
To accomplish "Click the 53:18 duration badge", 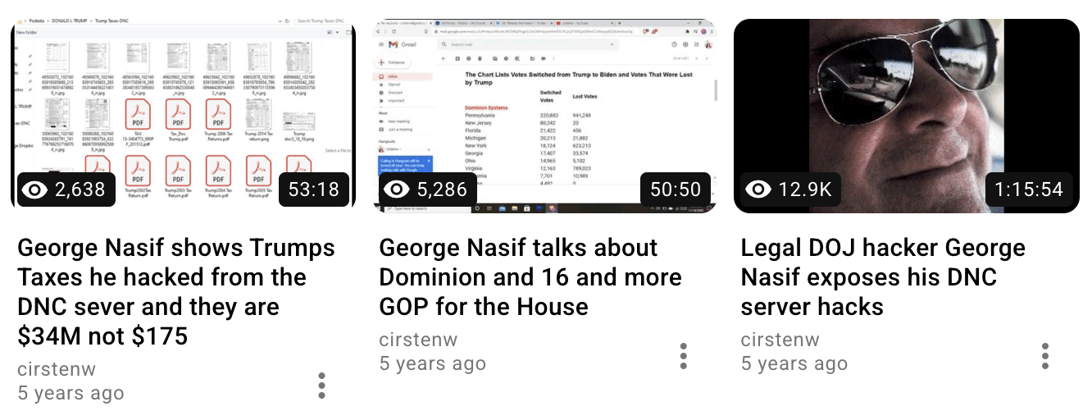I will point(314,189).
